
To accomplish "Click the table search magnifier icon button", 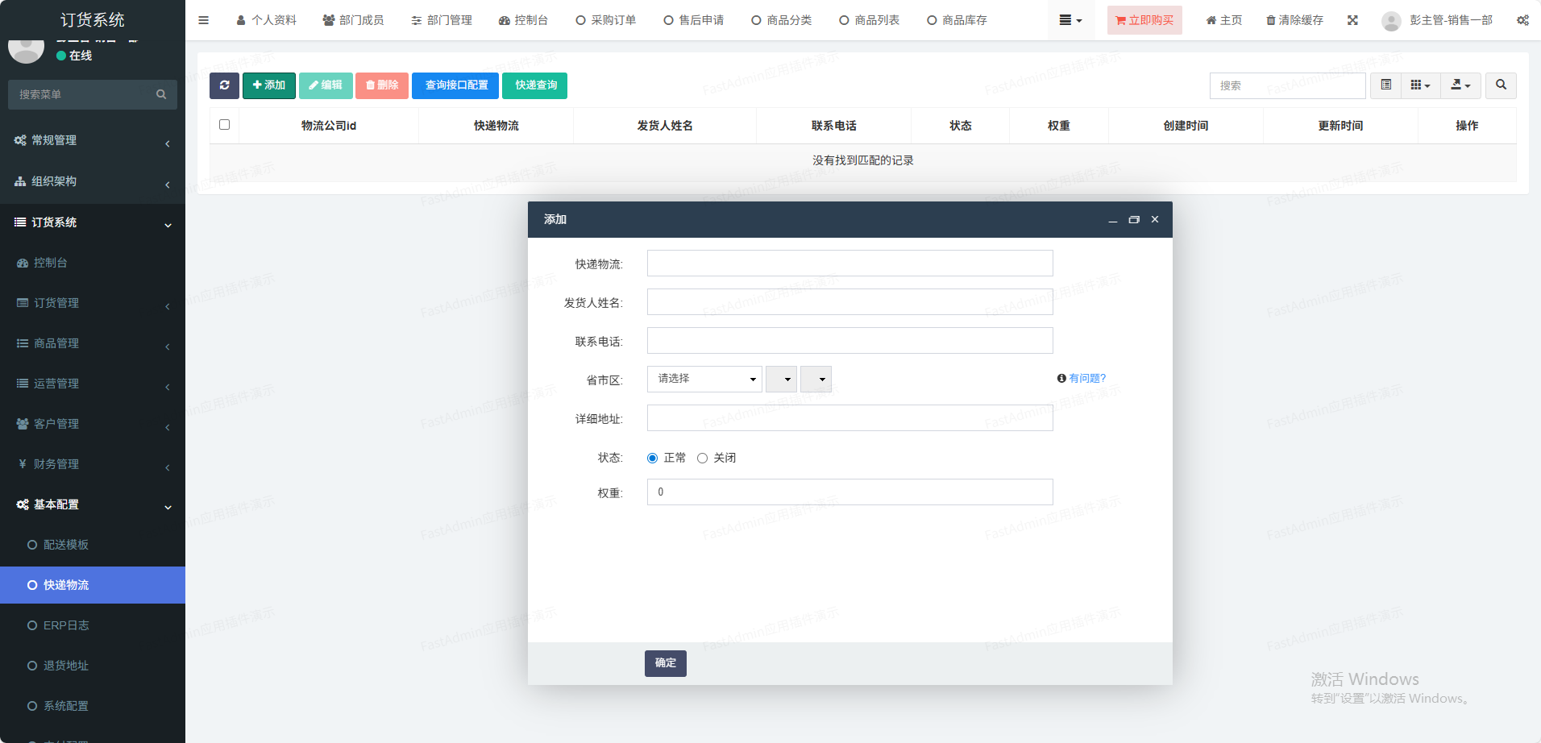I will coord(1501,85).
